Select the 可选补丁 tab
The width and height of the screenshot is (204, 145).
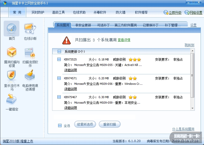pyautogui.click(x=103, y=25)
